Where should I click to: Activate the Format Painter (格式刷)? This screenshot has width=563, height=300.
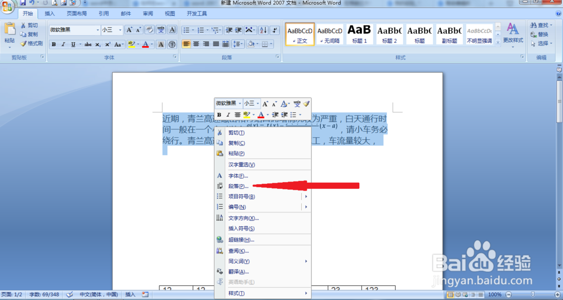tap(32, 44)
